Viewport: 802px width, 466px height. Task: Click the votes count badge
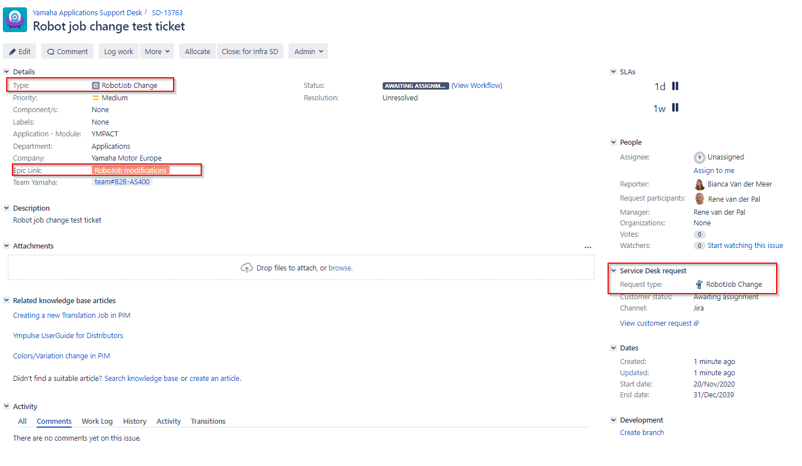coord(699,234)
